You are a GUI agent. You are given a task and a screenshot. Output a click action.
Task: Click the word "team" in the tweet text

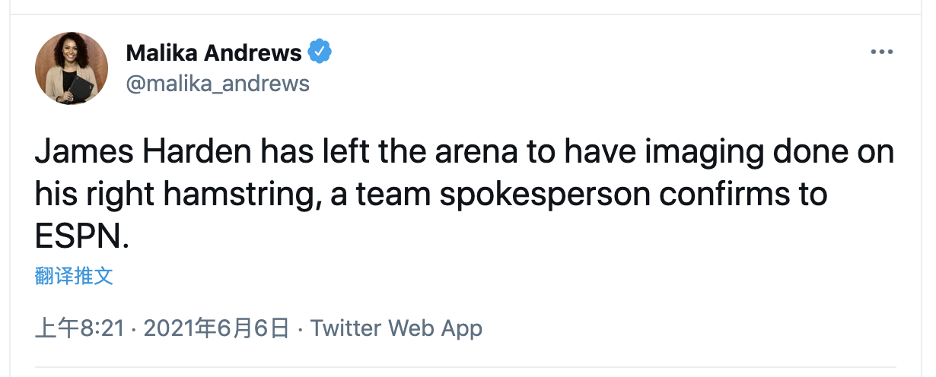pyautogui.click(x=396, y=195)
